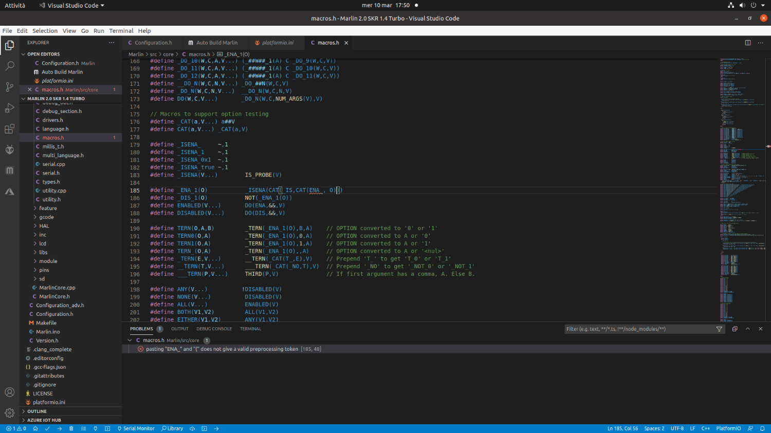
Task: Click the test list icon beside the trash icon
Action: tap(83, 428)
